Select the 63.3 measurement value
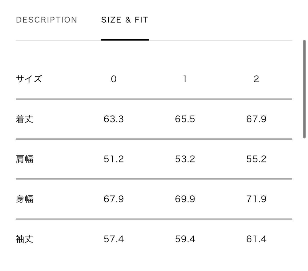The width and height of the screenshot is (308, 271). 114,119
